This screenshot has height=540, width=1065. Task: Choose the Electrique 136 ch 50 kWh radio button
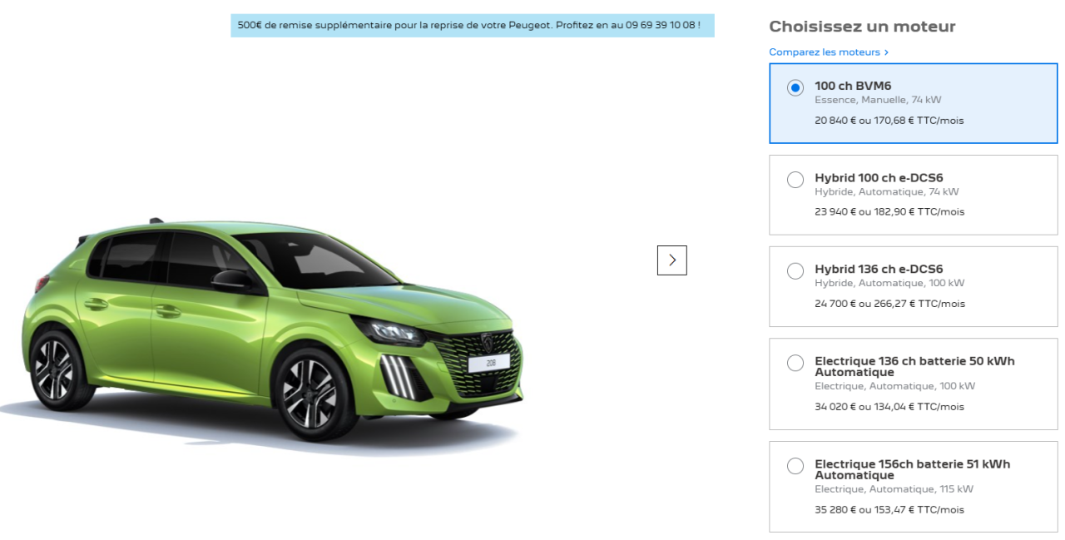[x=795, y=363]
